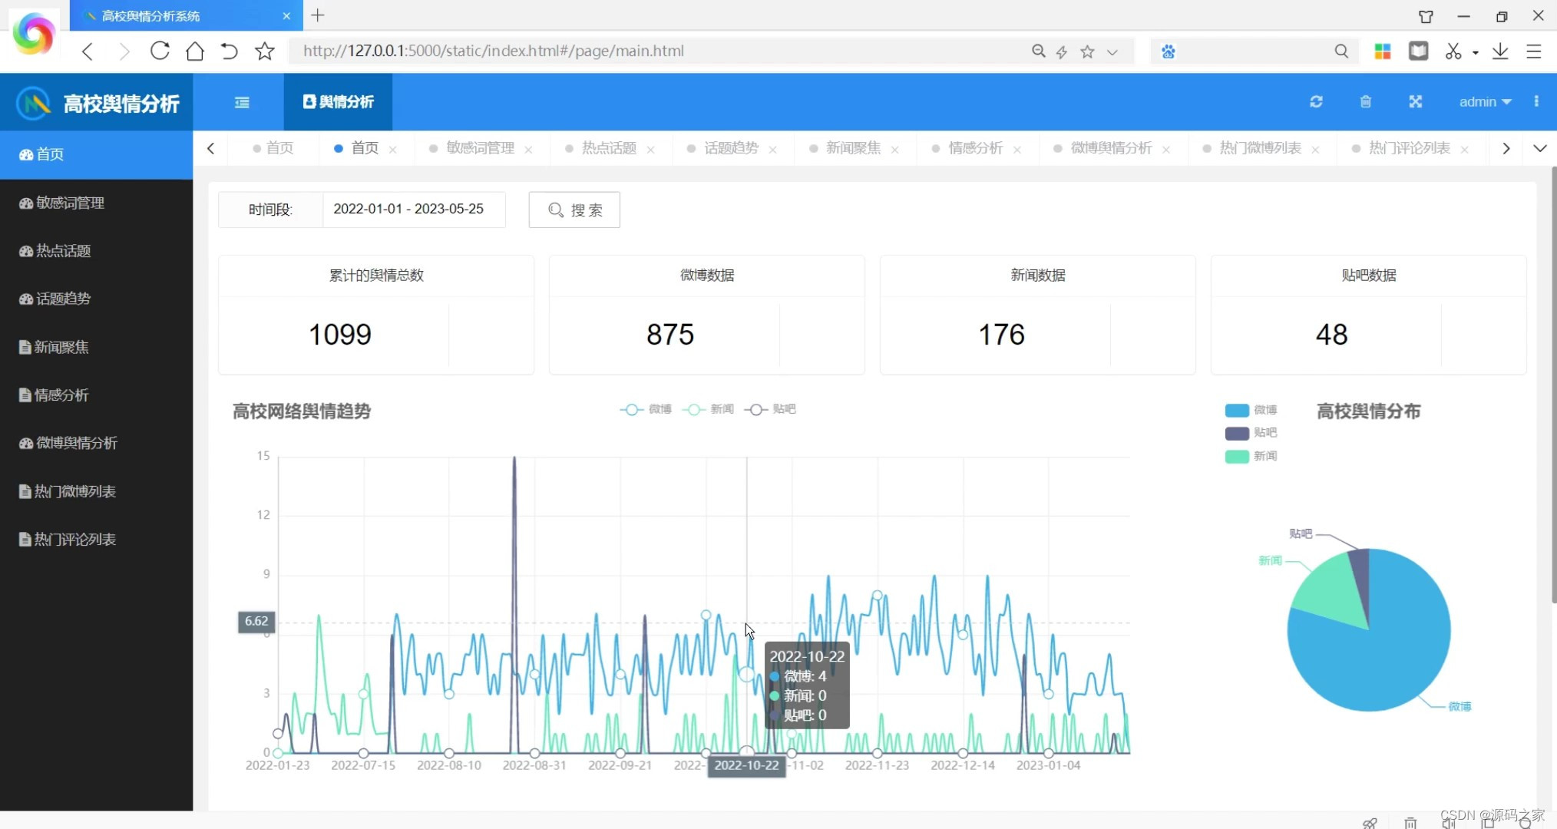Expand the tab list dropdown chevron
Viewport: 1557px width, 829px height.
pyautogui.click(x=1539, y=148)
